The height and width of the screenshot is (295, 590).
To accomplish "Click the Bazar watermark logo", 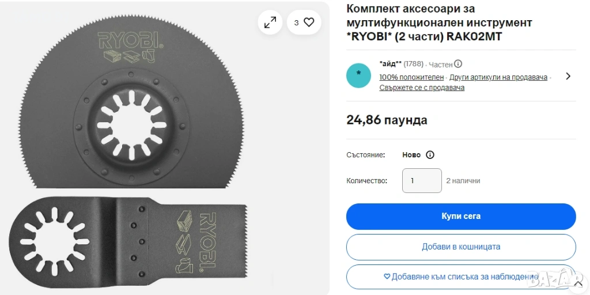I will tap(558, 279).
